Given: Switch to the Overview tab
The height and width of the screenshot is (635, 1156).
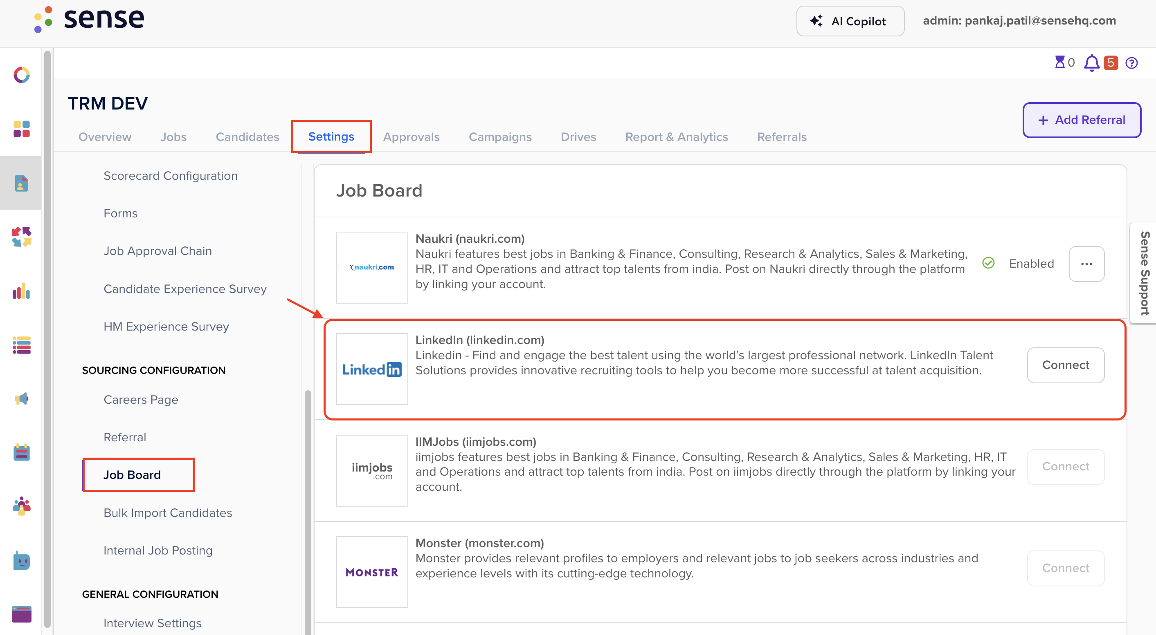Looking at the screenshot, I should (105, 136).
